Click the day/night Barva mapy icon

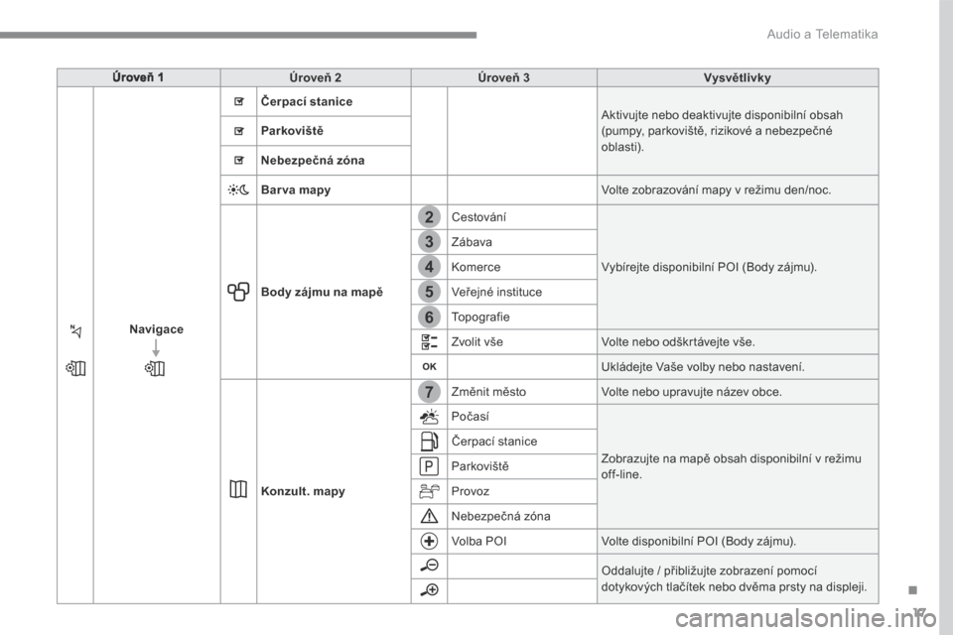(x=238, y=190)
